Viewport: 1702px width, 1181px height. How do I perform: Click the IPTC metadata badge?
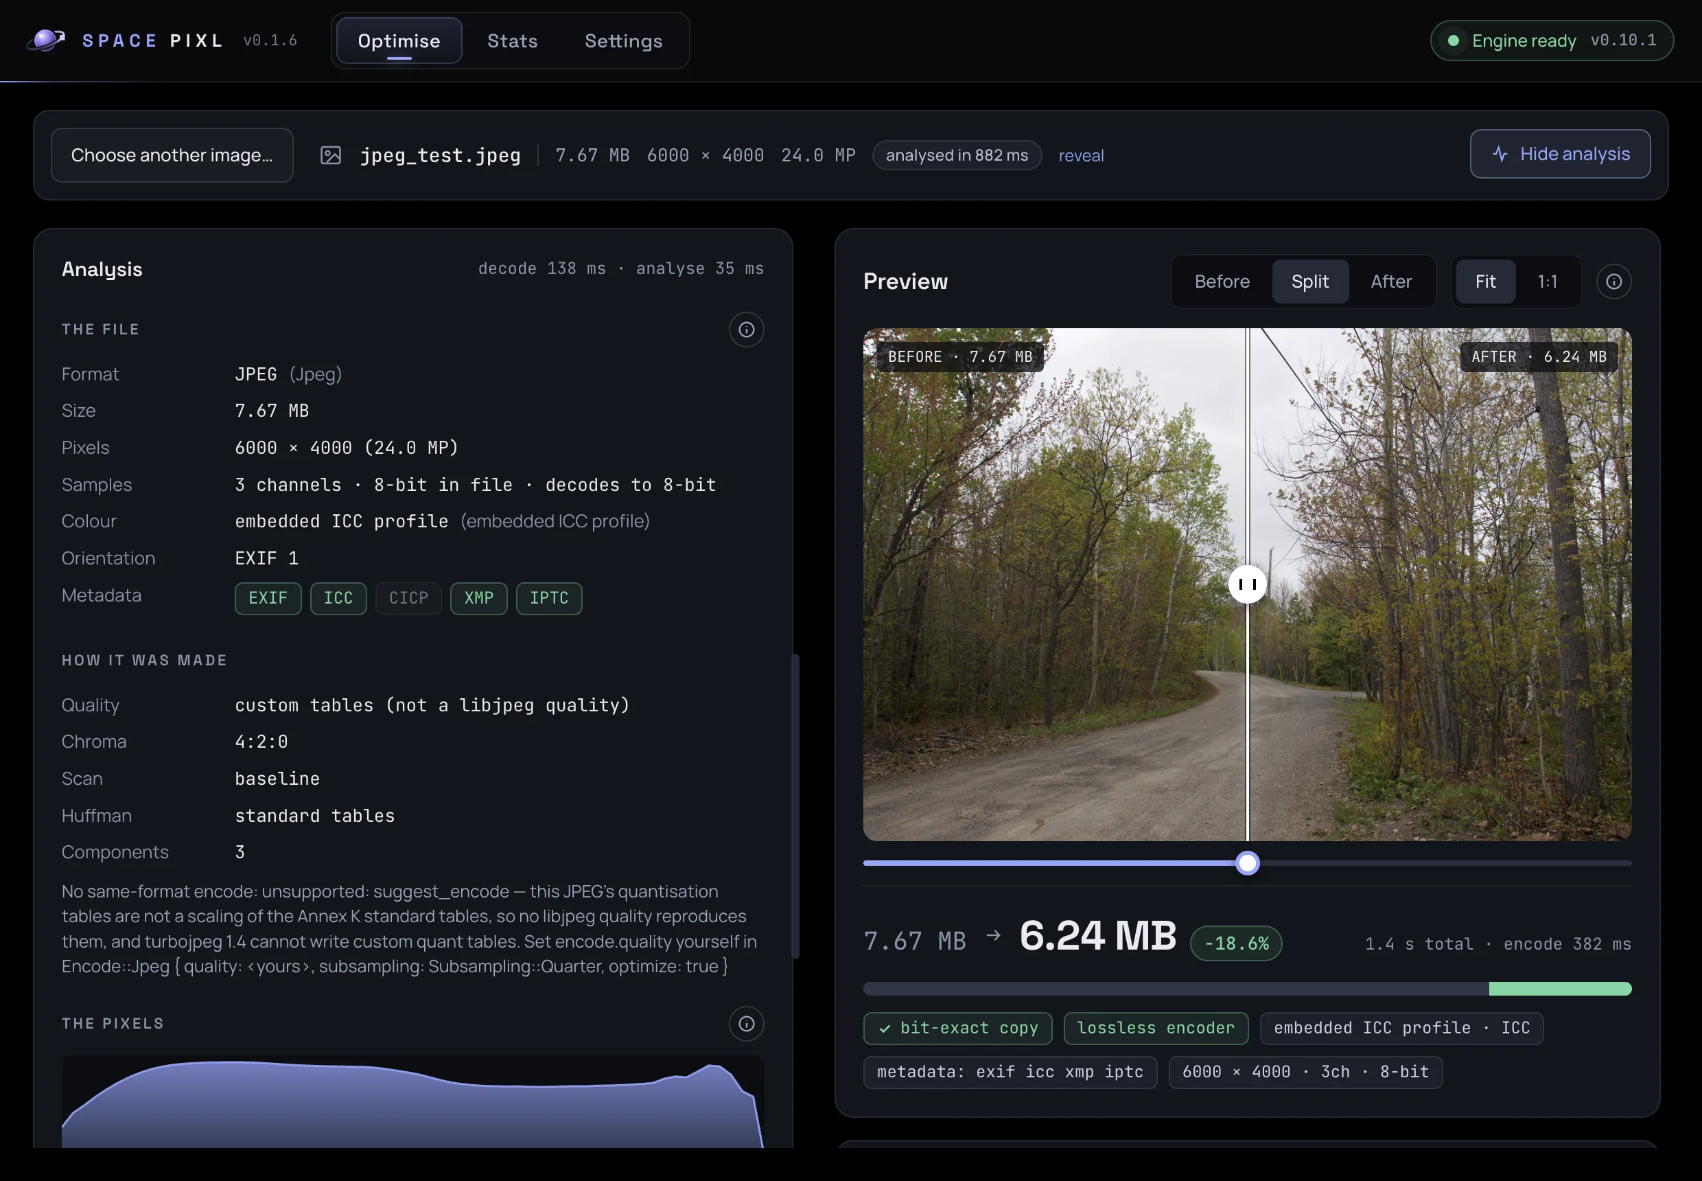pos(549,598)
